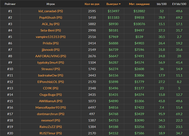This screenshot has width=189, height=136.
Task: Open player kid_canada6 (PS) profile
Action: (x=50, y=11)
